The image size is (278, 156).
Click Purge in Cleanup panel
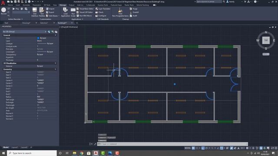134,9
